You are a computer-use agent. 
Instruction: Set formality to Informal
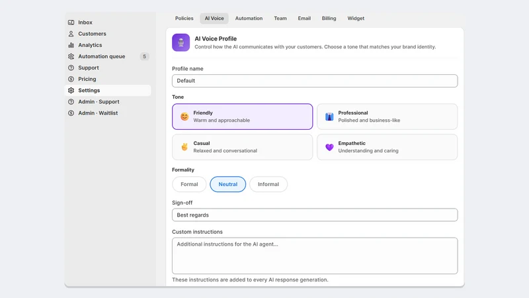point(268,184)
